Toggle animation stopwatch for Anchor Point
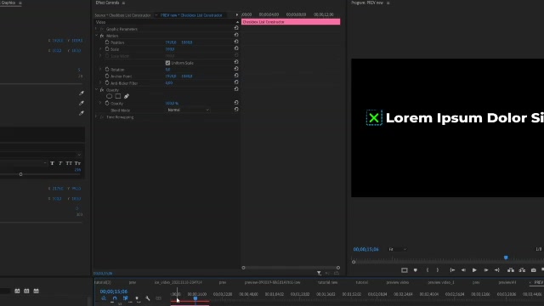Screen dimensions: 544x306 107,76
